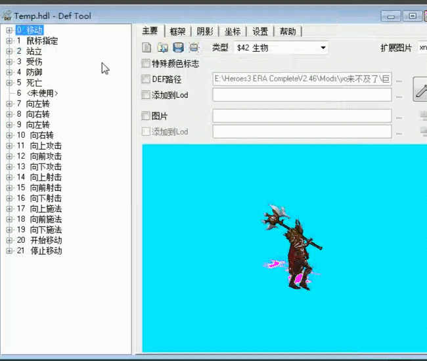Click browse dots beside 图片 field

(x=399, y=117)
